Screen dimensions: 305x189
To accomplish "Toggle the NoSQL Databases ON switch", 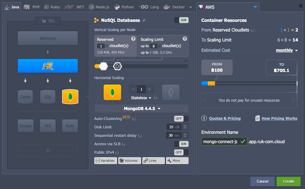I will pyautogui.click(x=181, y=20).
